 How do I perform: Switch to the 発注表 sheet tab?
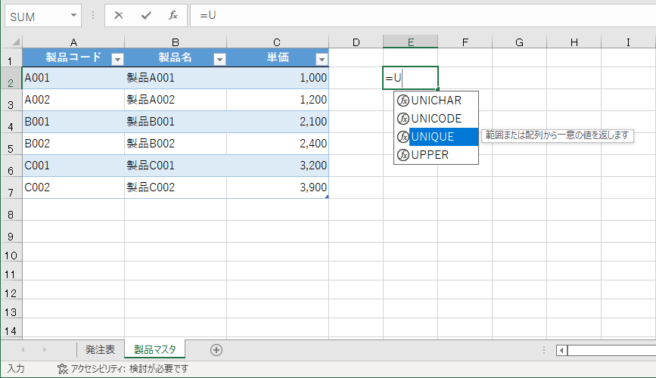pos(100,349)
